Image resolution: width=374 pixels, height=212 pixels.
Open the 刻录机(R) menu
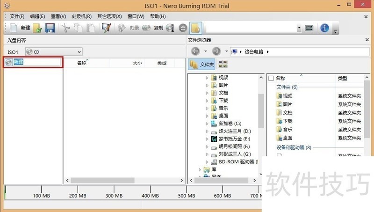point(81,16)
